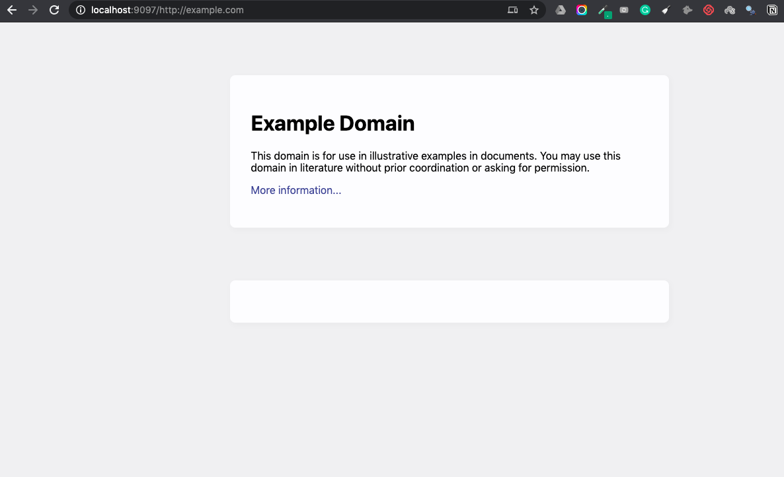This screenshot has height=477, width=784.
Task: Click the paintbrush extension icon
Action: [x=666, y=10]
